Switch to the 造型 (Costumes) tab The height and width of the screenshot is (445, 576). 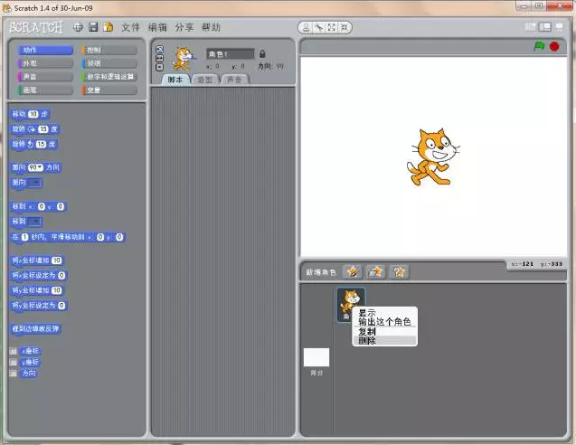point(204,80)
